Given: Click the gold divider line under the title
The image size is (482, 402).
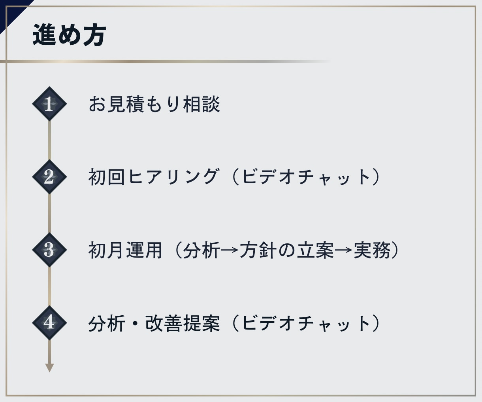Looking at the screenshot, I should pos(165,62).
